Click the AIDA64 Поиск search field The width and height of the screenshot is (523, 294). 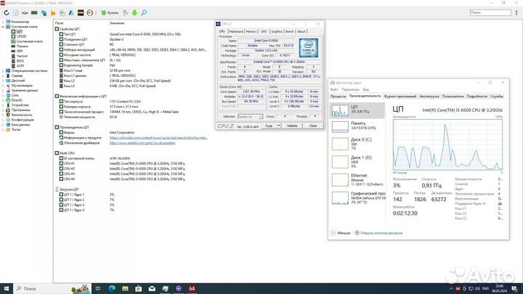(490, 12)
